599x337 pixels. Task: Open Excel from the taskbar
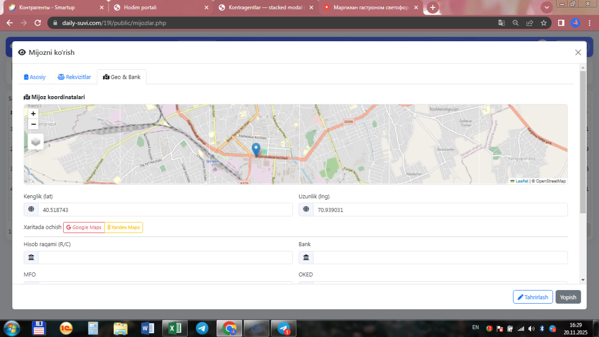point(175,328)
